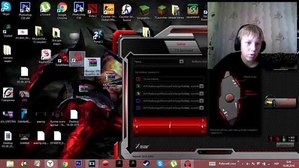This screenshot has height=168, width=299.
Task: Click the УКР language indicator
Action: click(276, 164)
